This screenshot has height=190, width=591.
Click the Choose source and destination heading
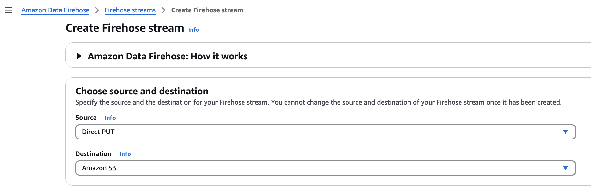[x=142, y=91]
